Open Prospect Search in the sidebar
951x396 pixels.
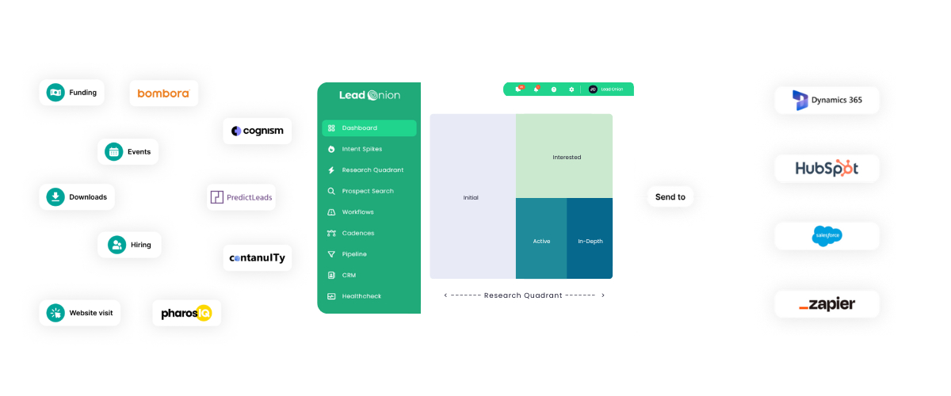point(369,191)
